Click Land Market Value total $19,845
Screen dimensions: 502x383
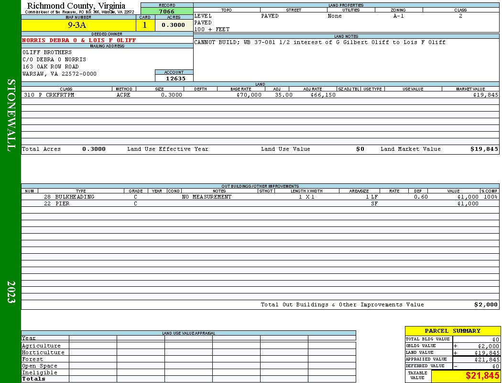484,149
